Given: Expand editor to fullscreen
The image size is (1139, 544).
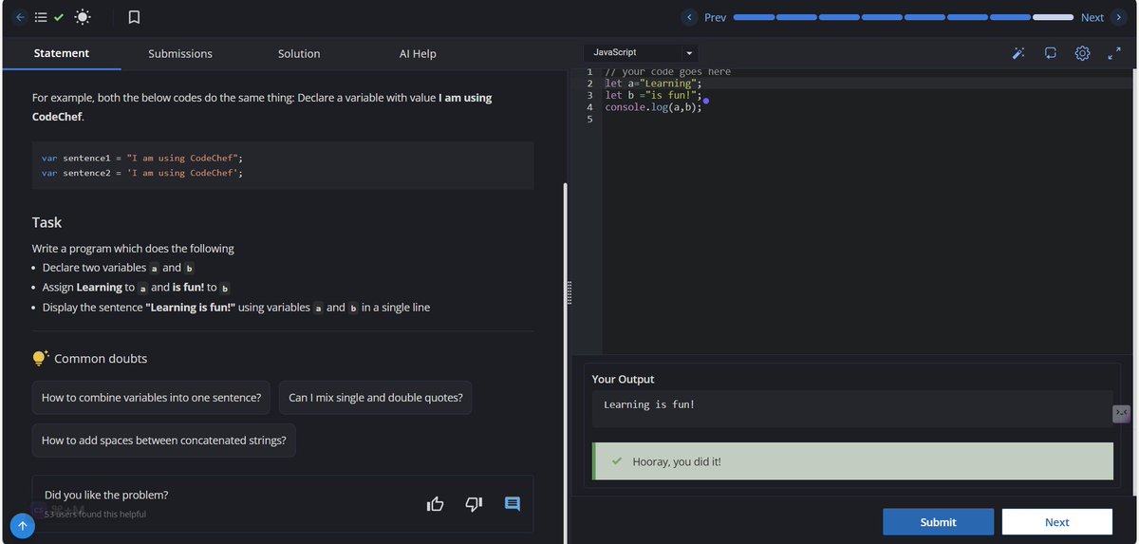Looking at the screenshot, I should [x=1114, y=53].
